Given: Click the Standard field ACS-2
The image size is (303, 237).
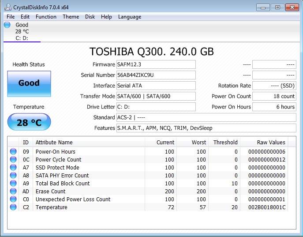Looking at the screenshot, I should tap(206, 117).
